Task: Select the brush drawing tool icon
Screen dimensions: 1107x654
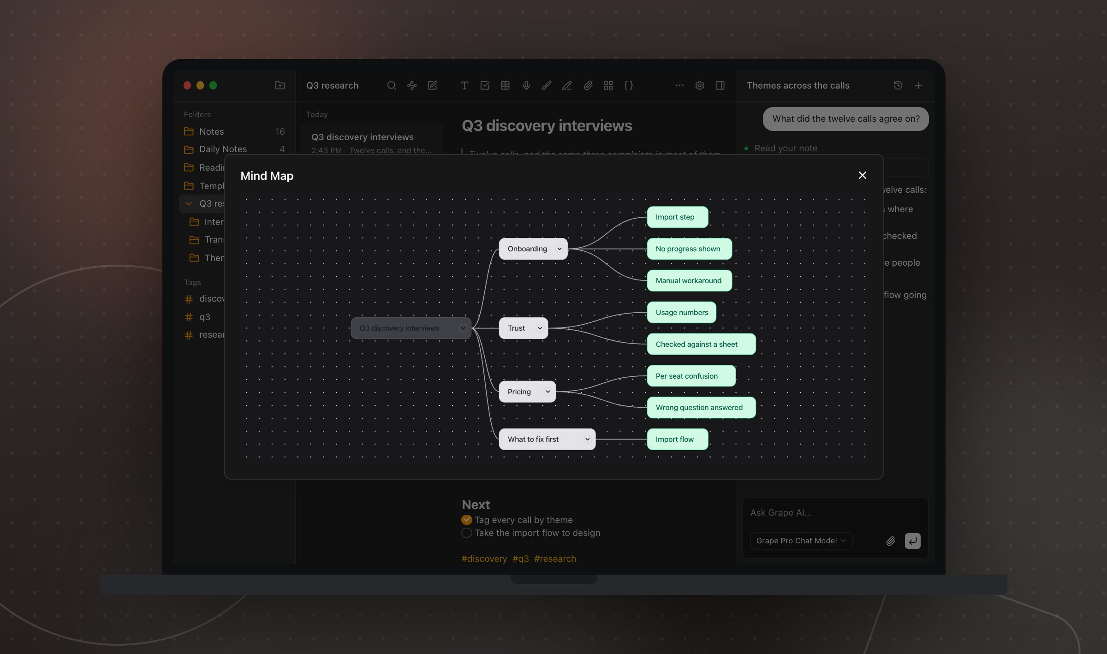Action: tap(546, 85)
